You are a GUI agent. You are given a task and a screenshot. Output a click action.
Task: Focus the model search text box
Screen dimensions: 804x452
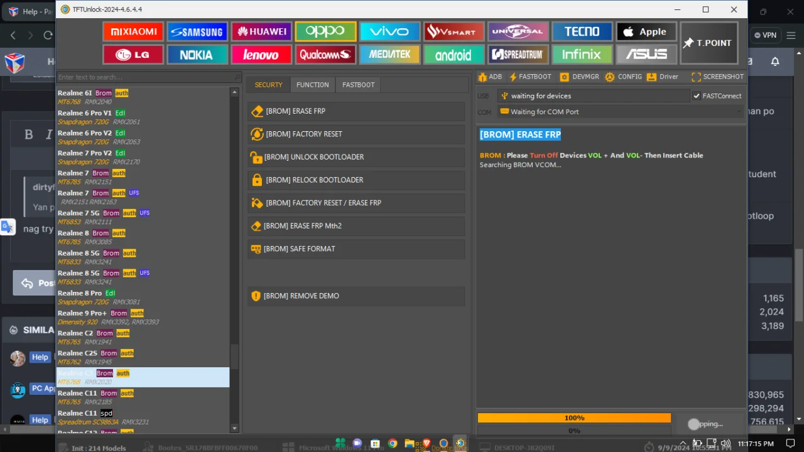149,77
